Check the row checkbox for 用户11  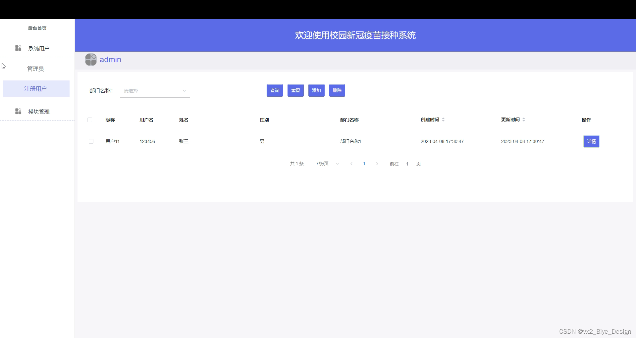(91, 141)
